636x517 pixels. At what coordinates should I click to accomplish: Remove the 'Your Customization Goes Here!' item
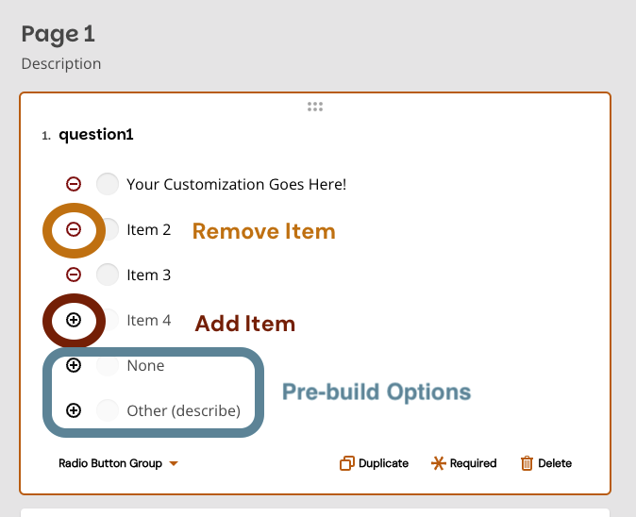click(74, 184)
